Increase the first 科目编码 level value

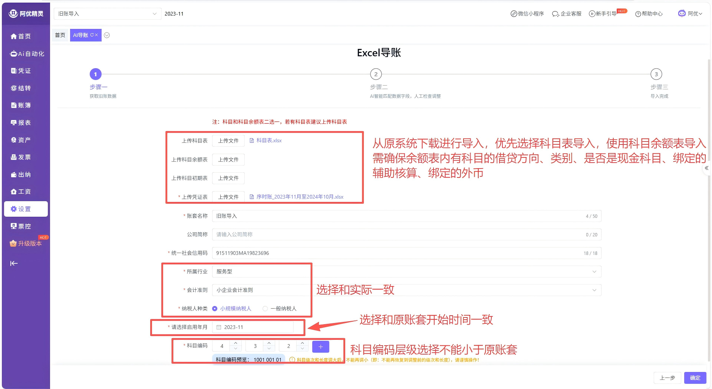[235, 343]
